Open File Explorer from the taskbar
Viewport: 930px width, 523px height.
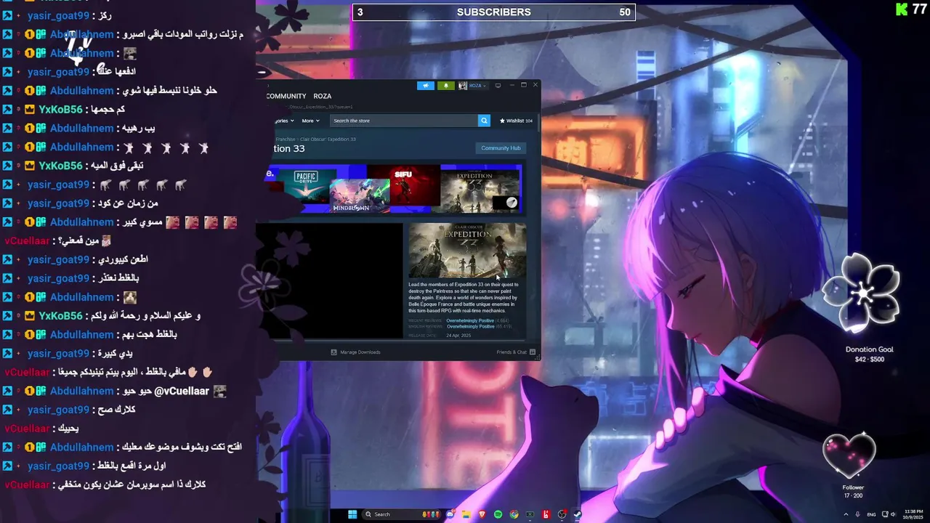(466, 514)
